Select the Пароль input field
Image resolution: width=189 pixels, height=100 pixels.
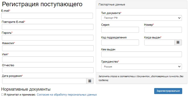tap(48, 38)
